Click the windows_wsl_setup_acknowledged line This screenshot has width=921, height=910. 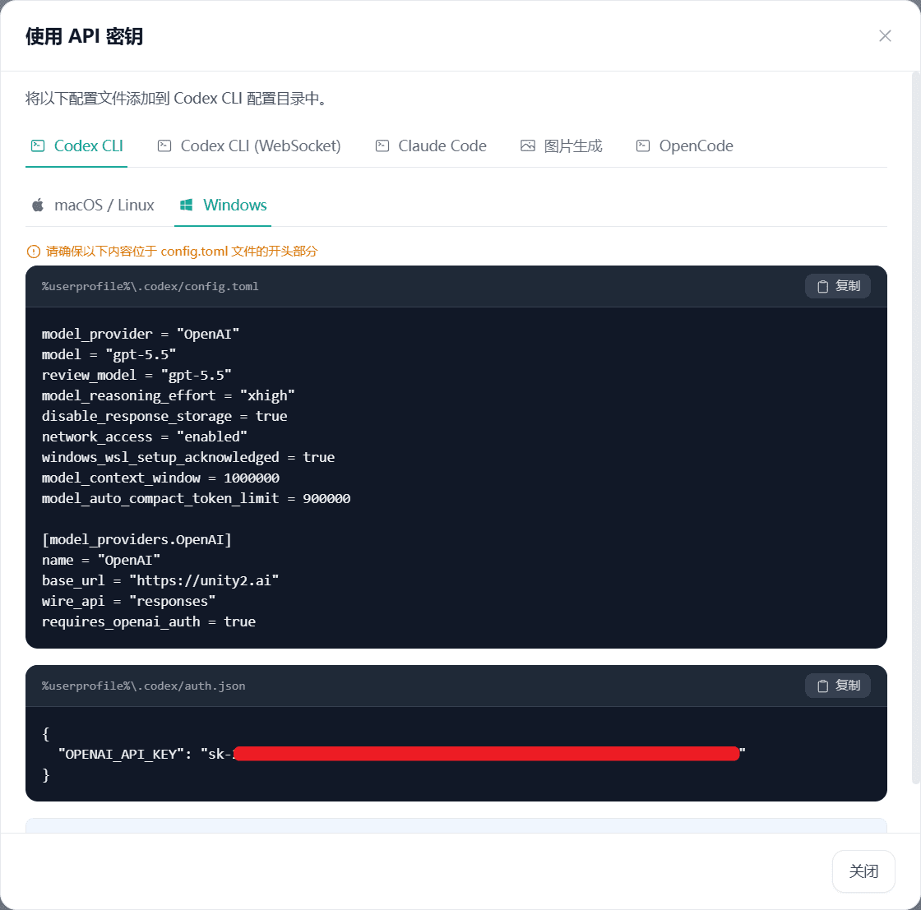click(x=188, y=457)
